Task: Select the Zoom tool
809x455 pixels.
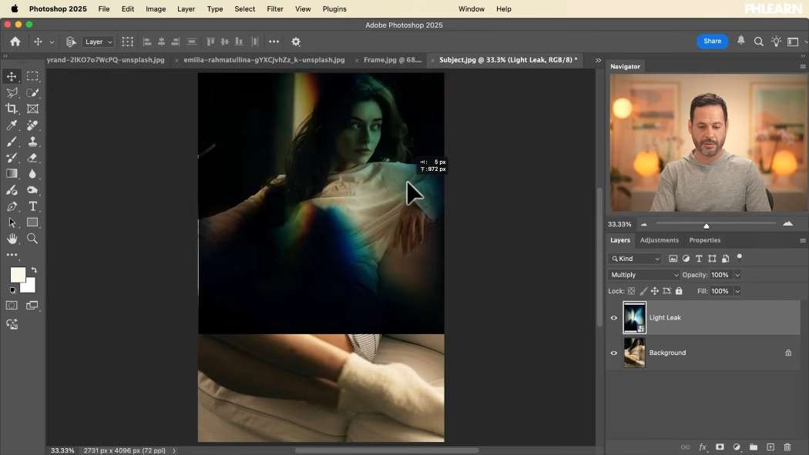Action: [x=32, y=239]
